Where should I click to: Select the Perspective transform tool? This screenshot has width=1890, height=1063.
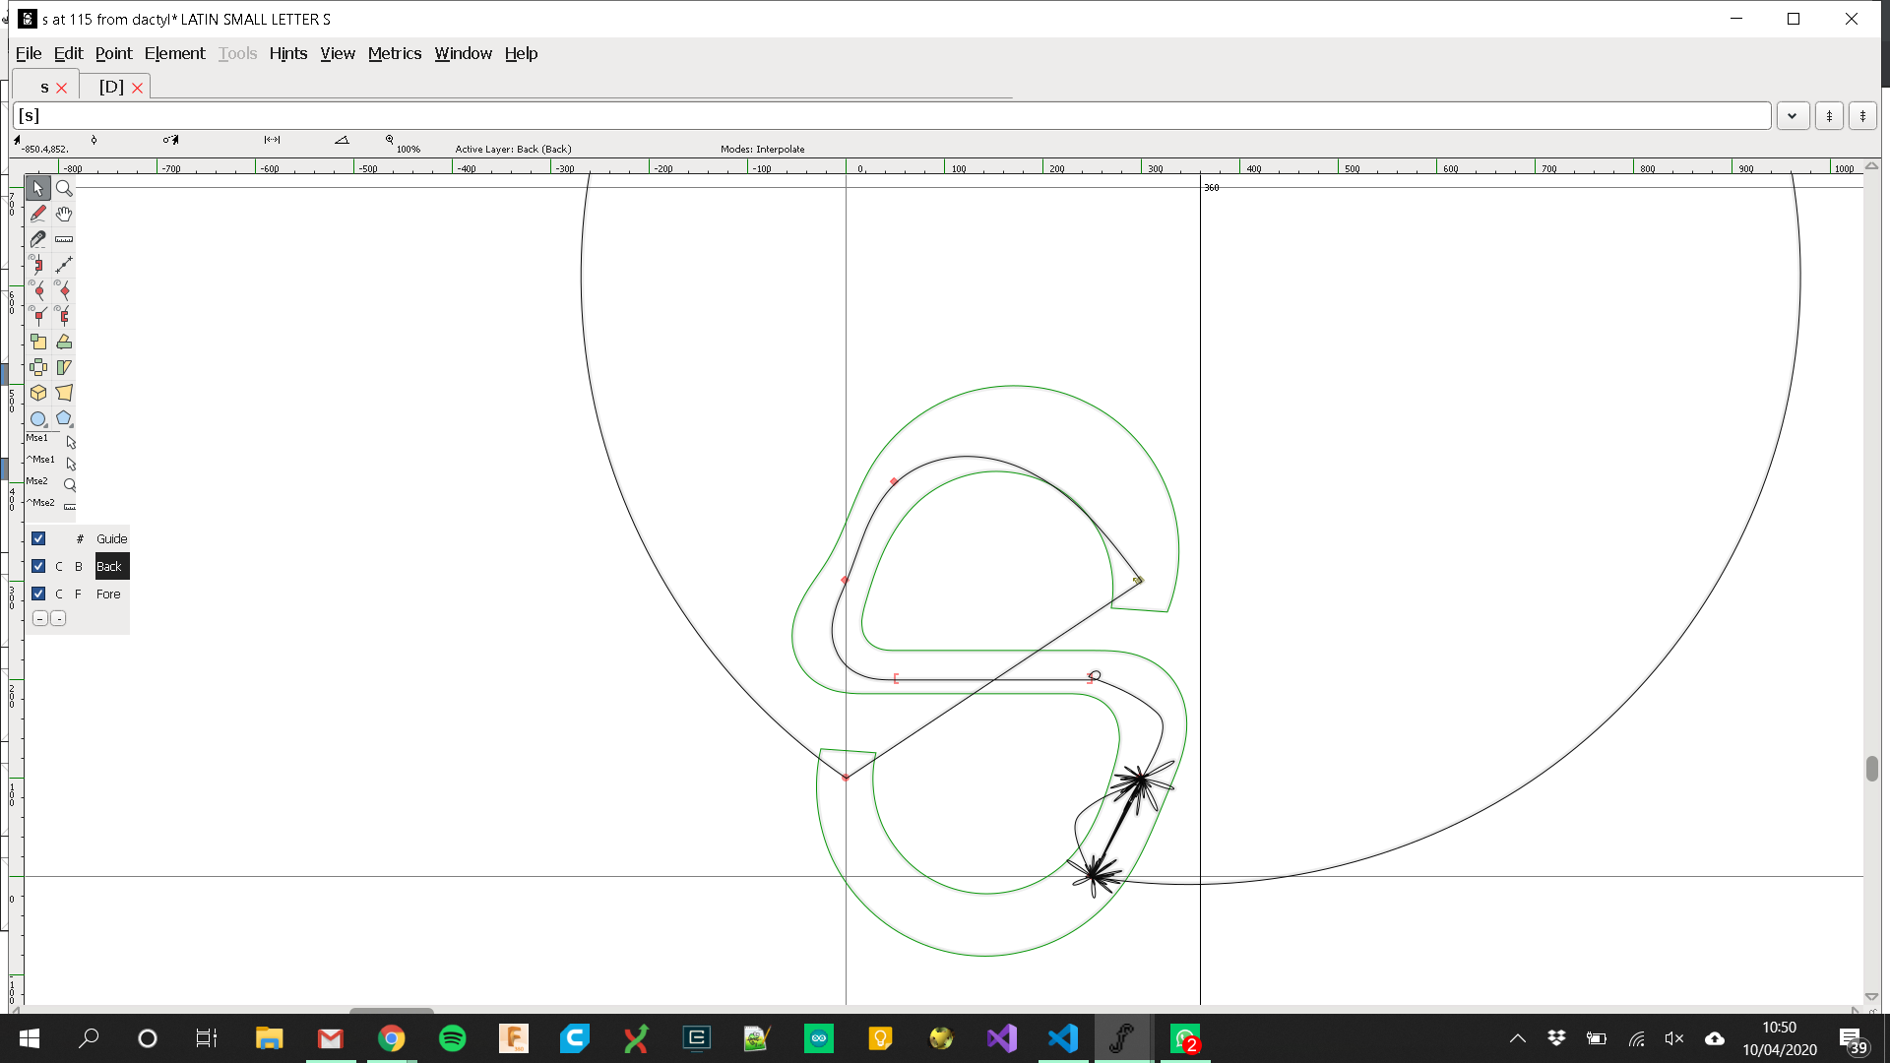click(64, 393)
